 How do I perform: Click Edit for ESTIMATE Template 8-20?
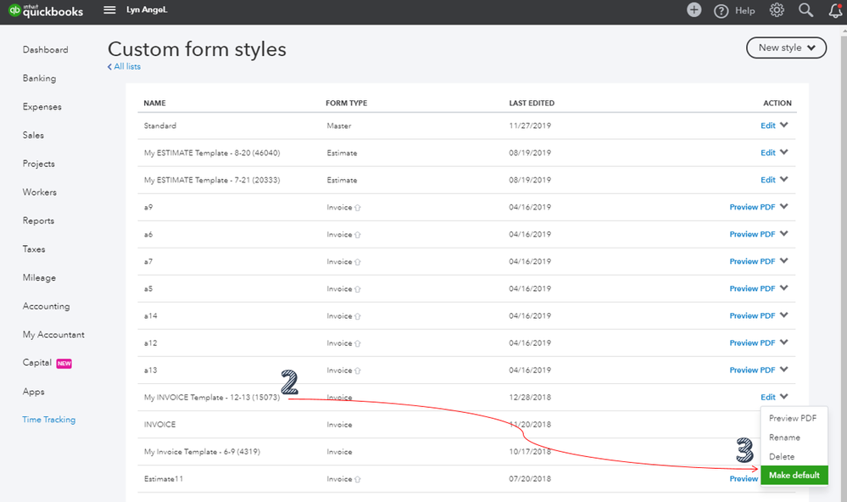point(768,153)
